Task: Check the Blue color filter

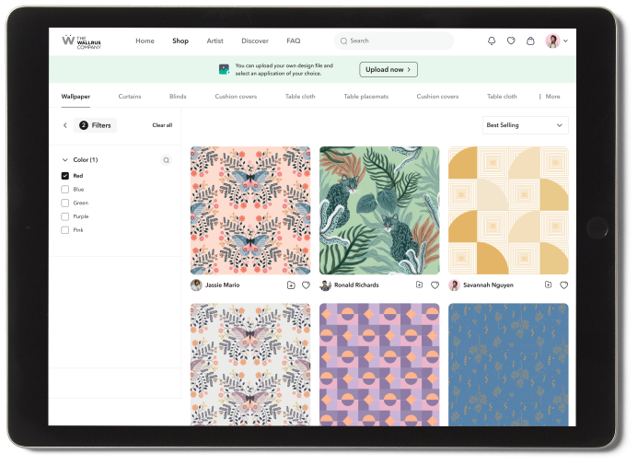Action: (x=65, y=189)
